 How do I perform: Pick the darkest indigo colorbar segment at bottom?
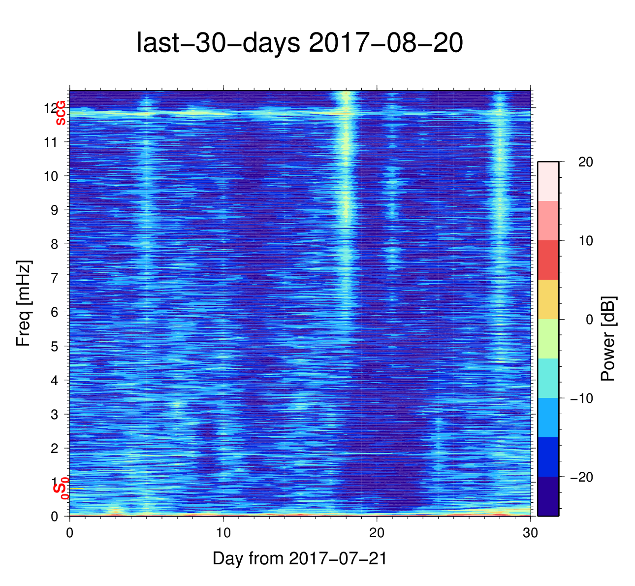tap(548, 496)
